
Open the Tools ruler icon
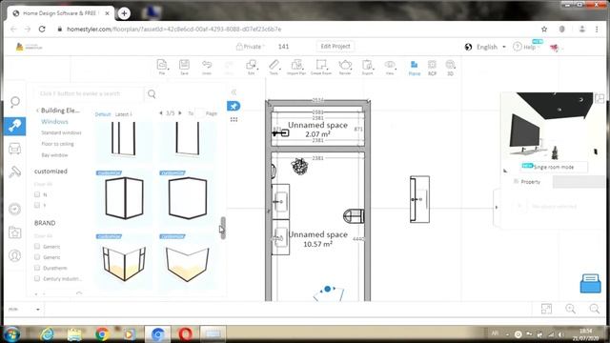pyautogui.click(x=274, y=67)
